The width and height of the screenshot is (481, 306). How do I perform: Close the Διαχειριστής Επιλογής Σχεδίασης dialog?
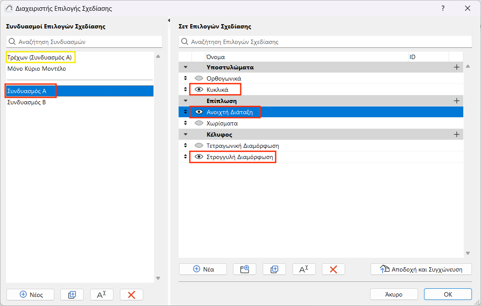(468, 8)
